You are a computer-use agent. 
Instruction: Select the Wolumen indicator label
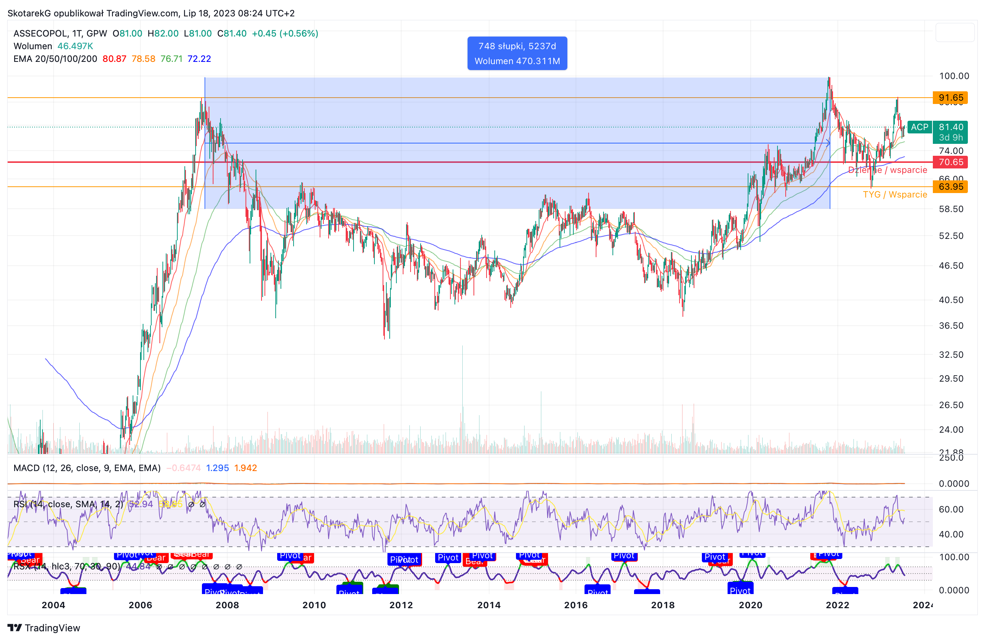coord(33,46)
